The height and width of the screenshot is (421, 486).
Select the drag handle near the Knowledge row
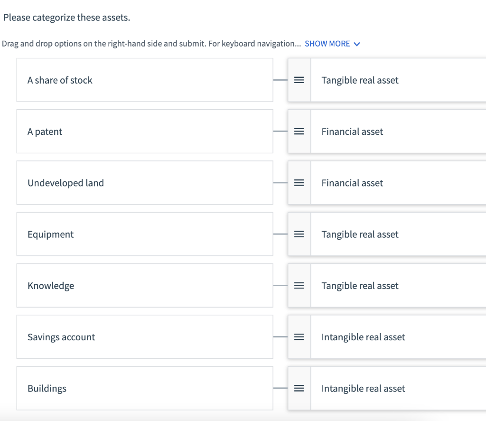(299, 285)
